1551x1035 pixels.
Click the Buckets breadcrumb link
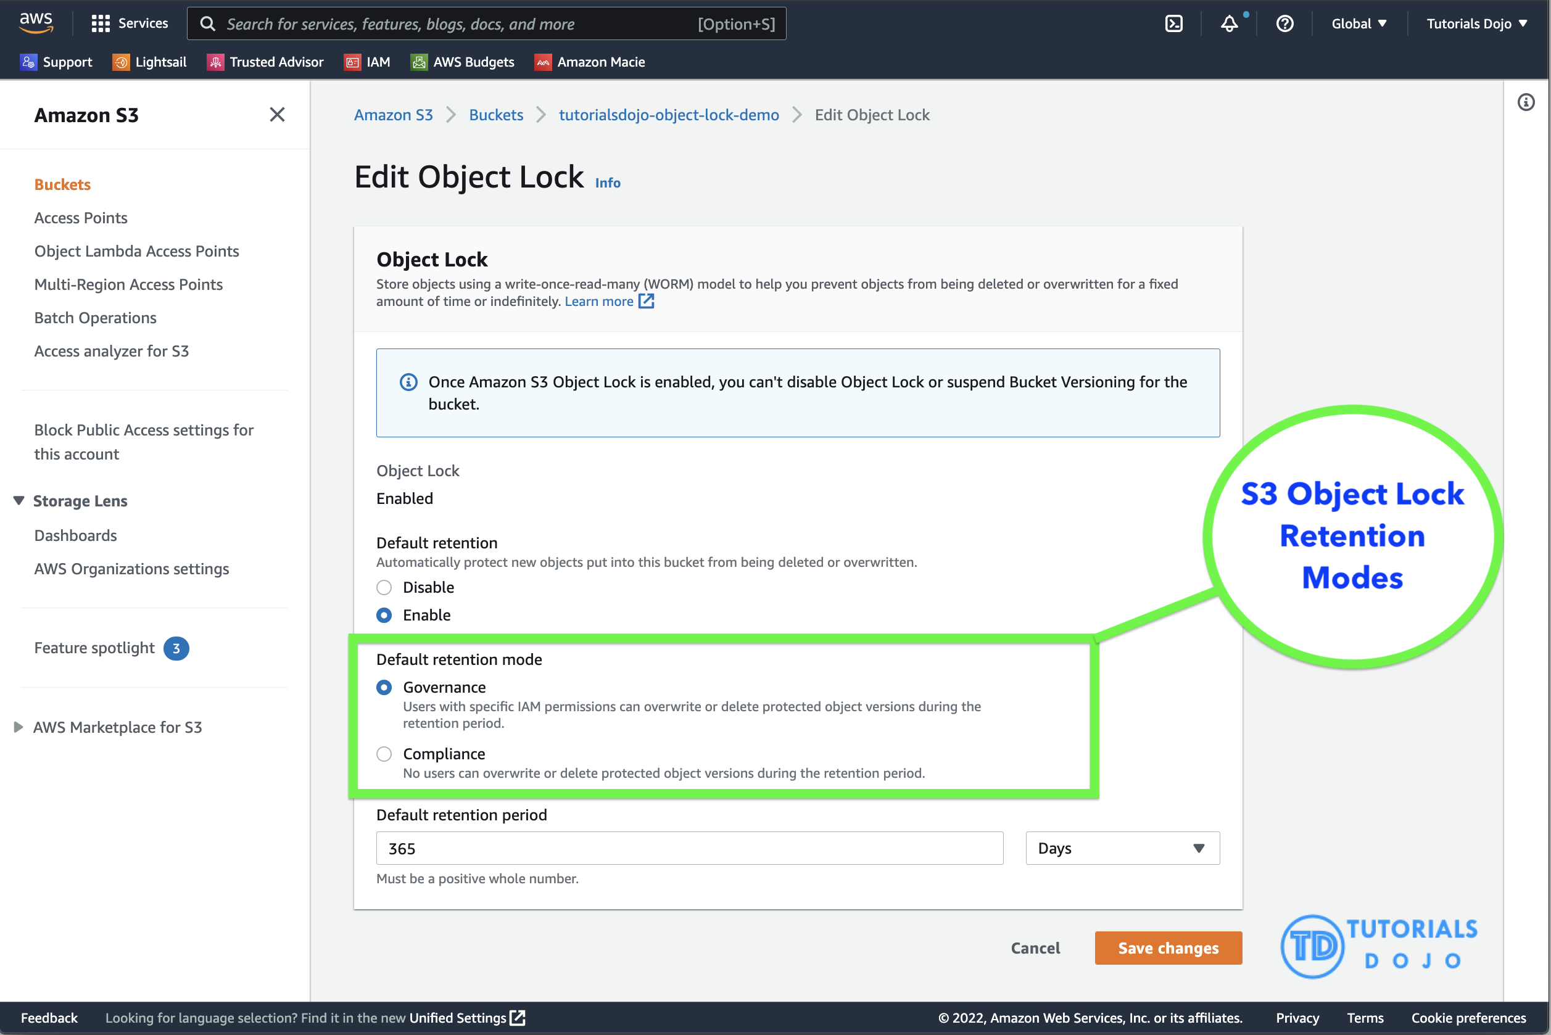click(x=496, y=115)
